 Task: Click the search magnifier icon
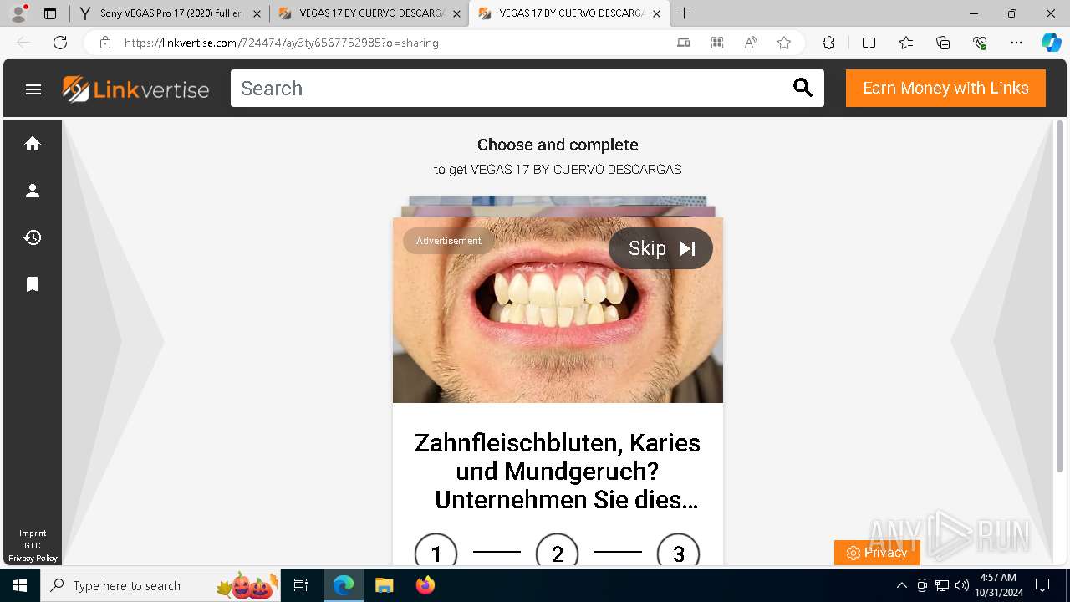[802, 88]
